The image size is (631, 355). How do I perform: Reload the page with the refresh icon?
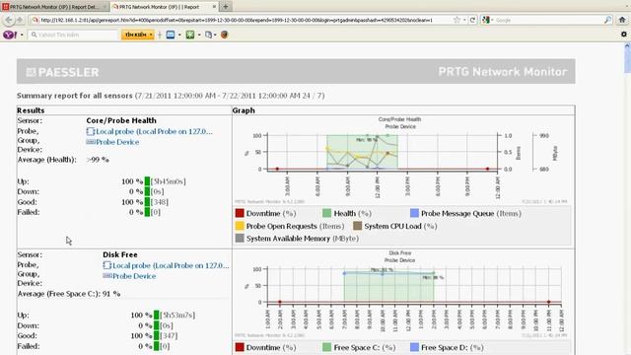tap(473, 20)
